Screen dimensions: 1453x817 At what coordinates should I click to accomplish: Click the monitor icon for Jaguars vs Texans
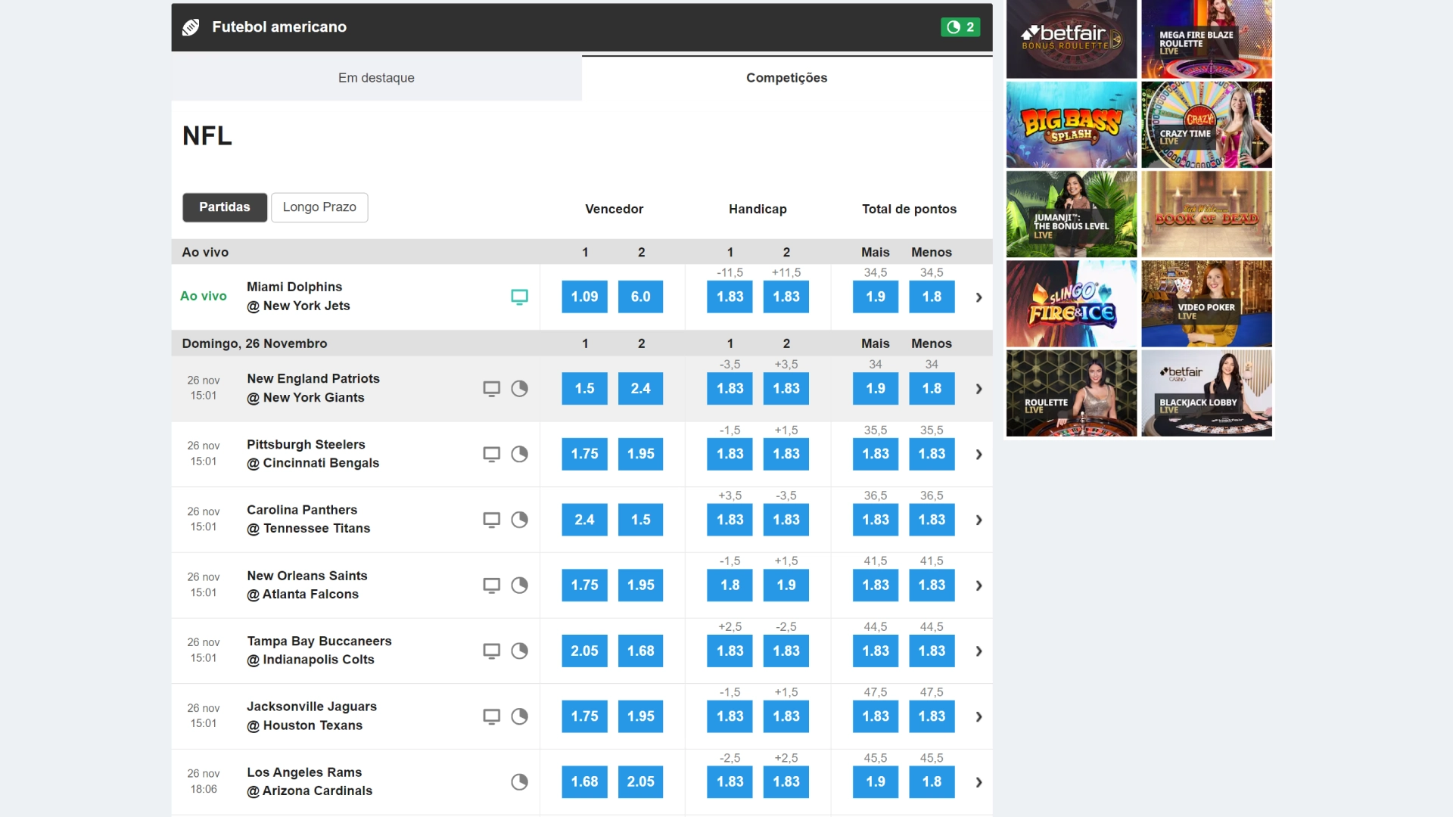pos(492,716)
